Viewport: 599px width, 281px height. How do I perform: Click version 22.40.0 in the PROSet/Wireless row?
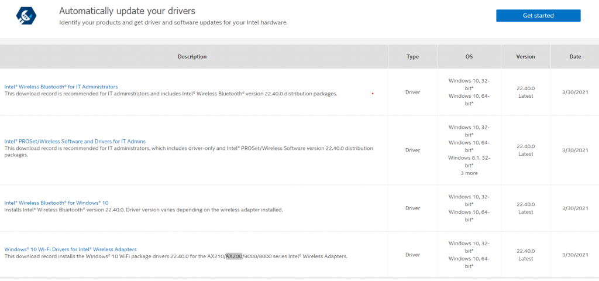[x=526, y=146]
